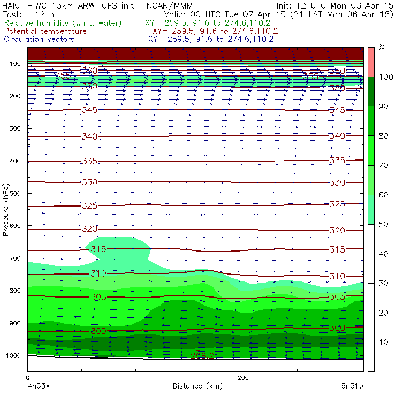This screenshot has height=396, width=396.
Task: Click the '600' pressure axis tick label
Action: (15, 225)
